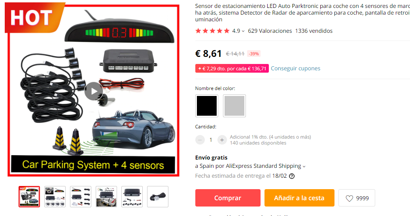The image size is (410, 216).
Task: Click the five-star rating icons
Action: click(212, 31)
